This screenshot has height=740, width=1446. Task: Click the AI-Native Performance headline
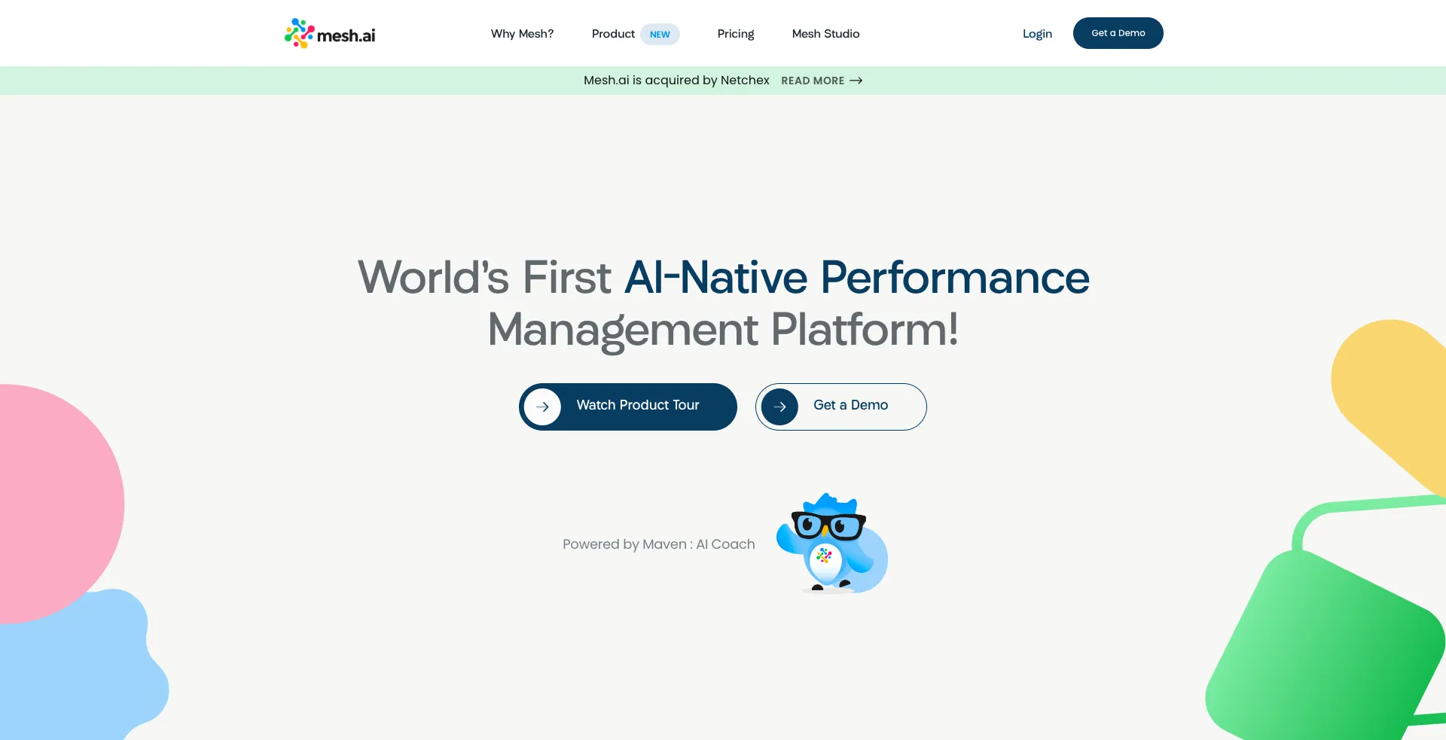tap(857, 277)
